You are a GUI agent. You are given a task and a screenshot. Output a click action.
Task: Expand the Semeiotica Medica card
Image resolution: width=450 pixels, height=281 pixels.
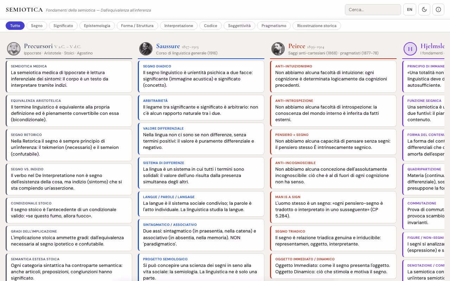click(69, 77)
